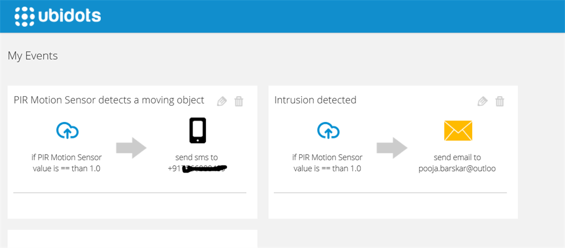Image resolution: width=565 pixels, height=248 pixels.
Task: Edit the PIR Motion Sensor event
Action: pos(222,101)
